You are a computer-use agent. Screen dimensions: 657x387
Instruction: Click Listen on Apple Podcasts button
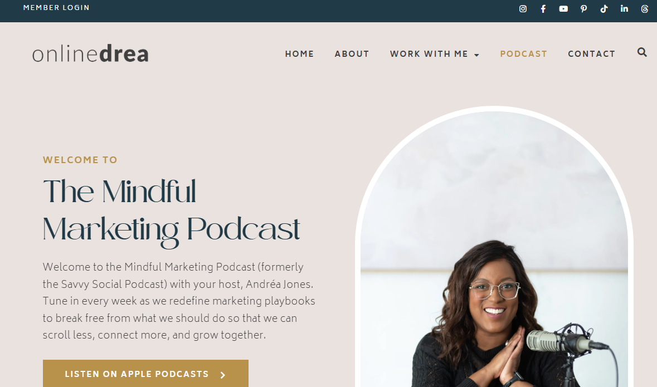[145, 374]
